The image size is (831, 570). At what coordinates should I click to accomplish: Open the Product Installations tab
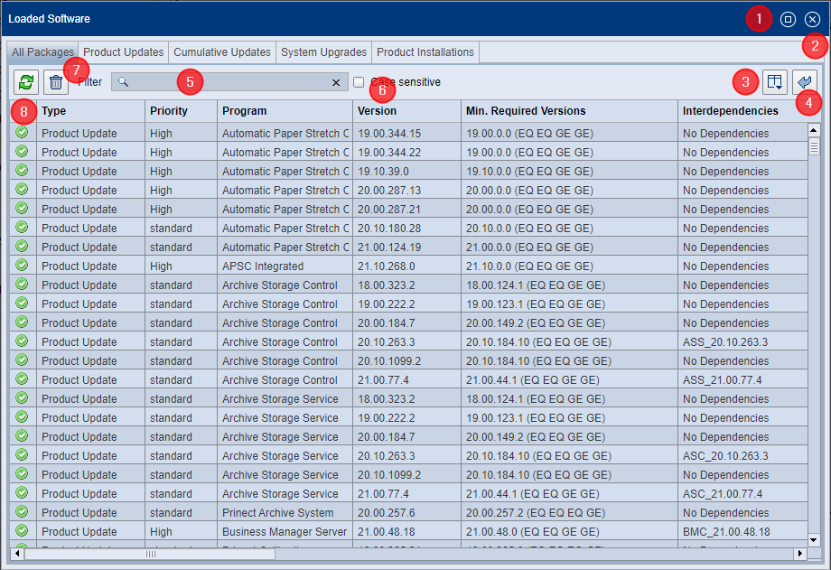[x=425, y=52]
